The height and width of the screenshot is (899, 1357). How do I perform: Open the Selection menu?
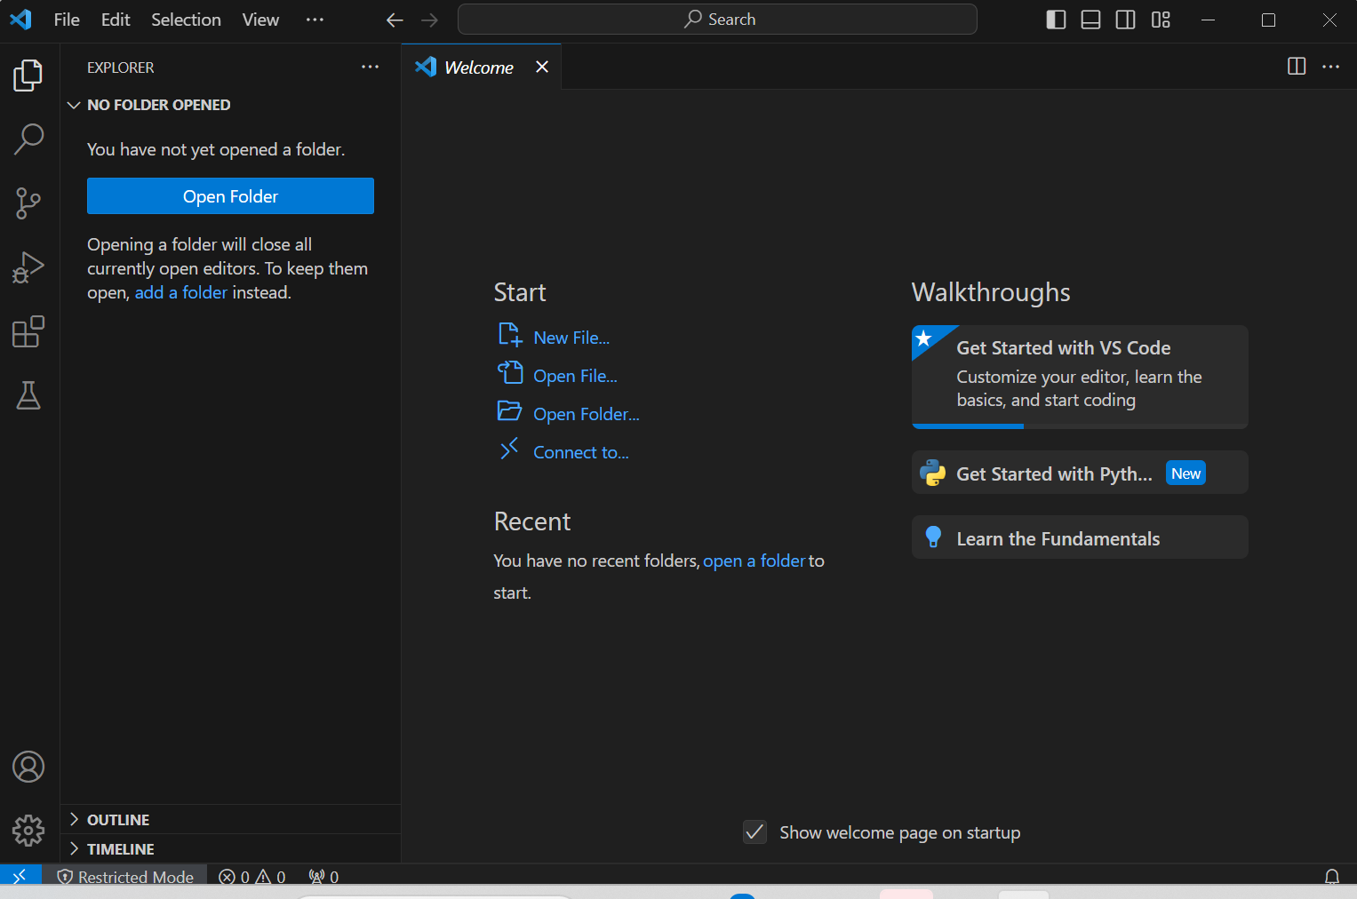tap(186, 20)
